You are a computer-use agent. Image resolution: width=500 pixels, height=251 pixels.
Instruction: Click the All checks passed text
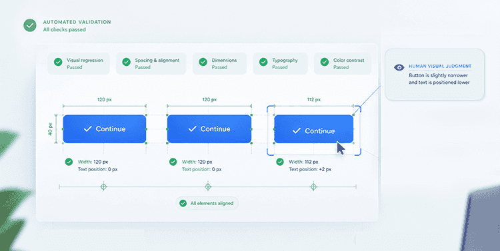point(65,29)
